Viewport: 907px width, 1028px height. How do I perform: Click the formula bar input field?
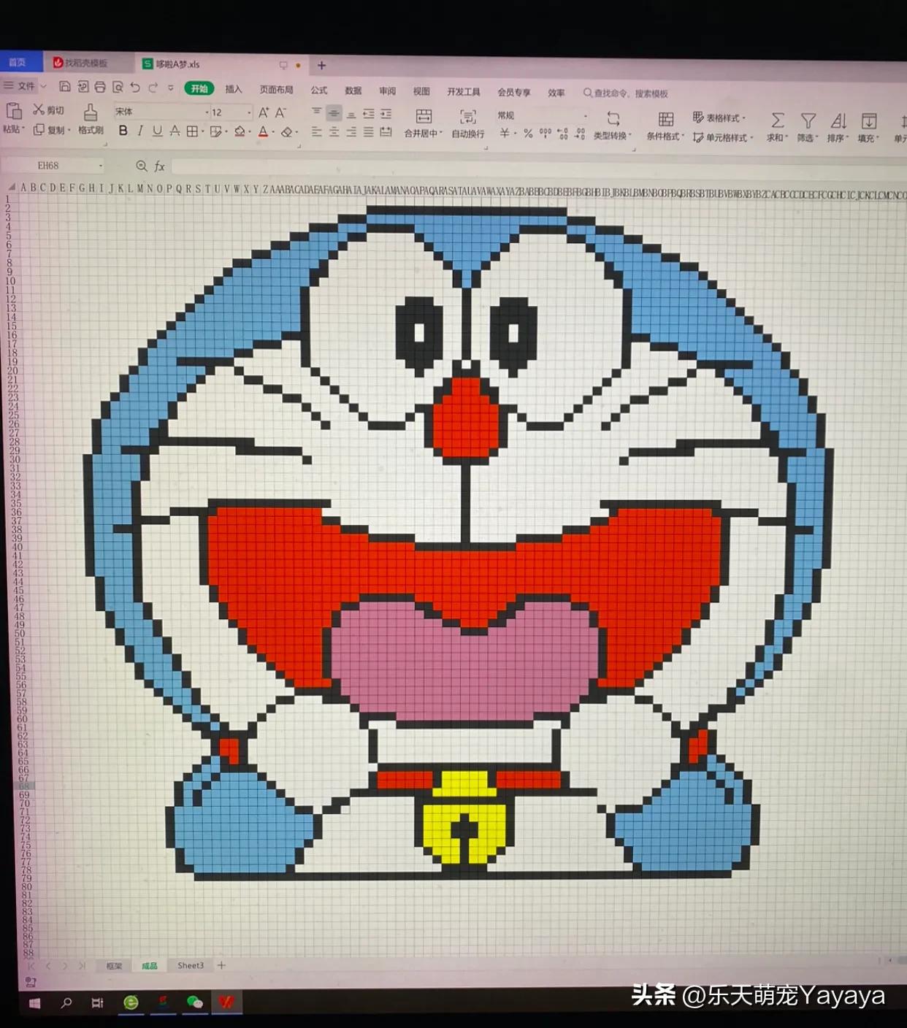pos(539,169)
